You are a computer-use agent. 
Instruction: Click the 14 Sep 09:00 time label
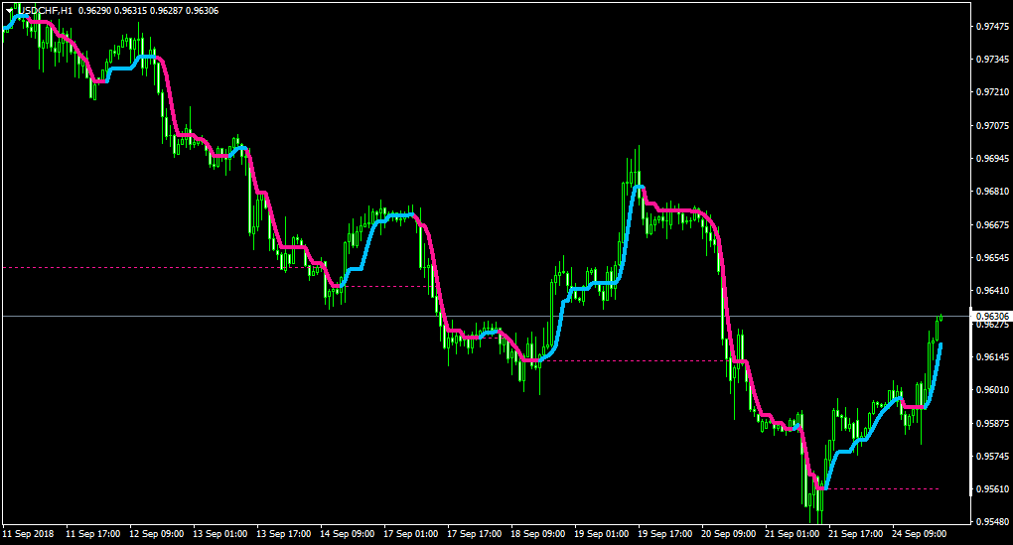pos(348,534)
